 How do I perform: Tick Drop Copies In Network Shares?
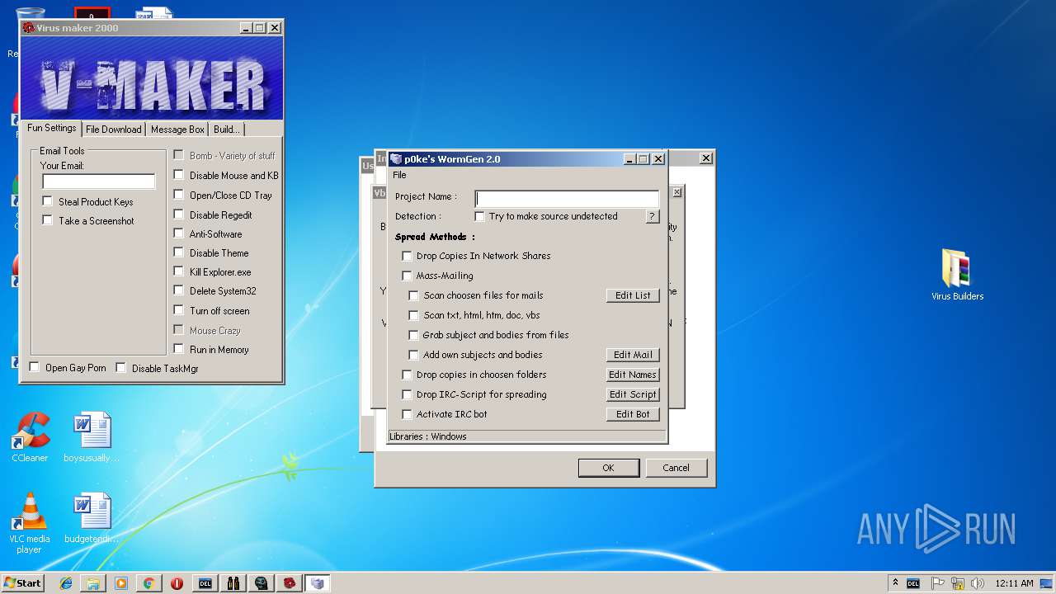tap(407, 256)
